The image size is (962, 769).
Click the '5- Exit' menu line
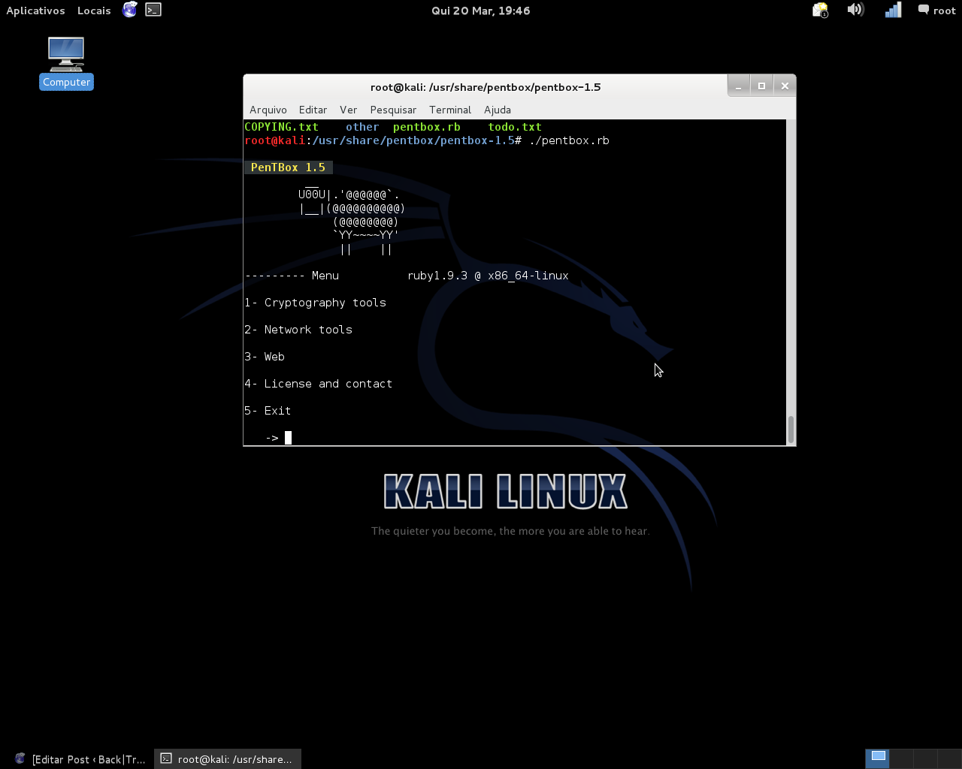[268, 411]
